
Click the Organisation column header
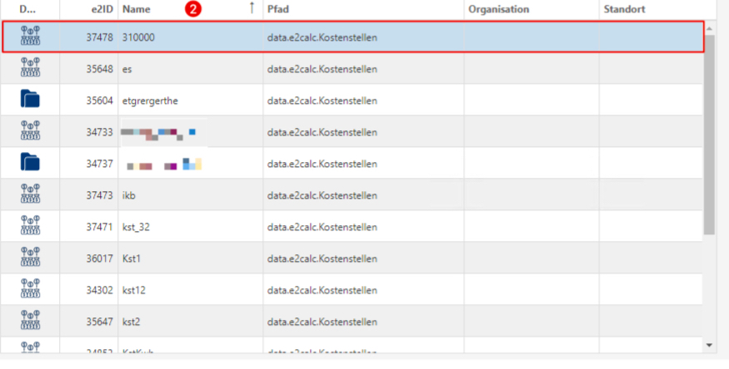[498, 9]
